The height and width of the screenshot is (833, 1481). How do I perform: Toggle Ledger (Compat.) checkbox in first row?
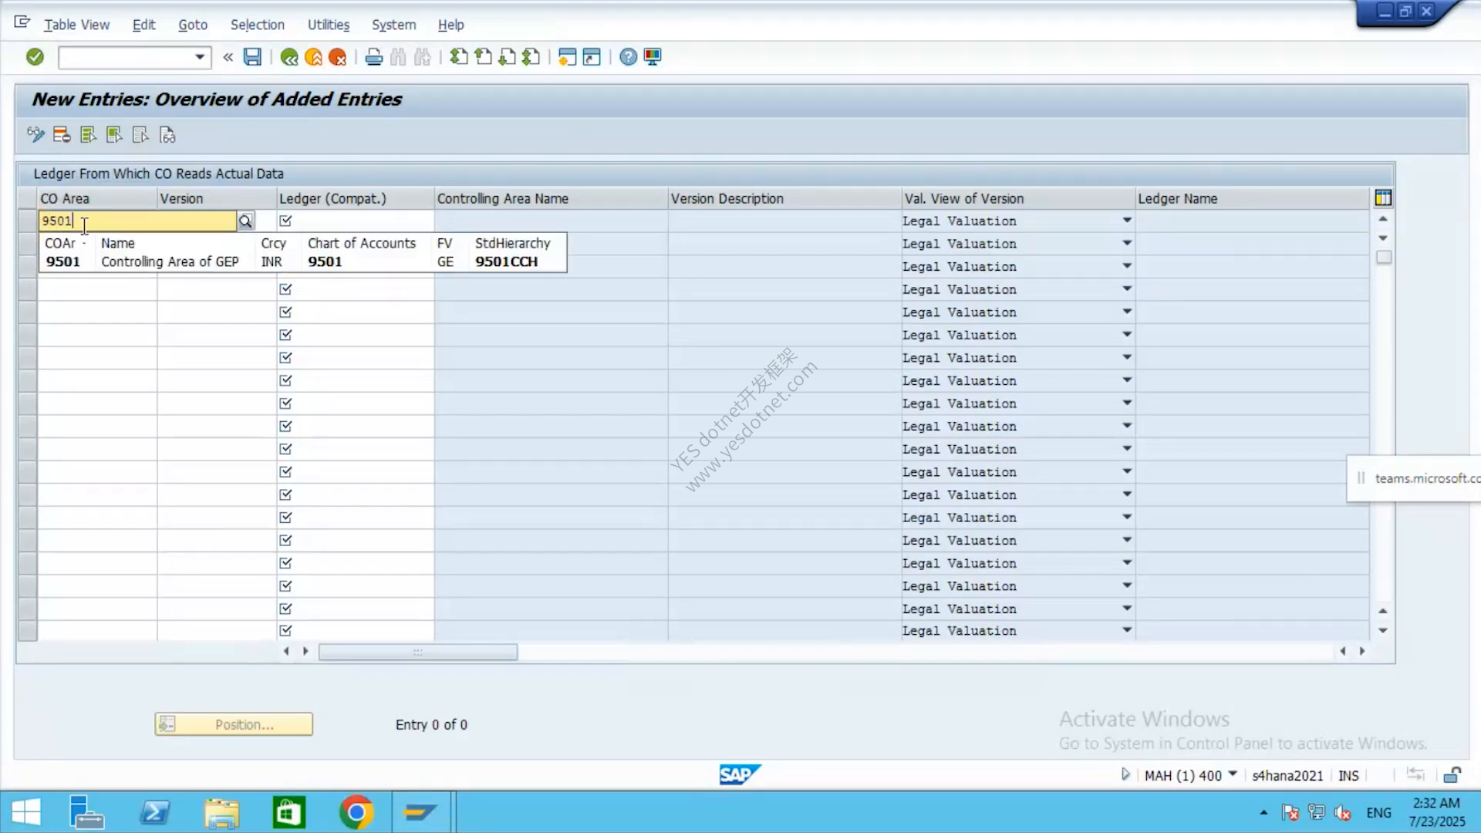285,221
